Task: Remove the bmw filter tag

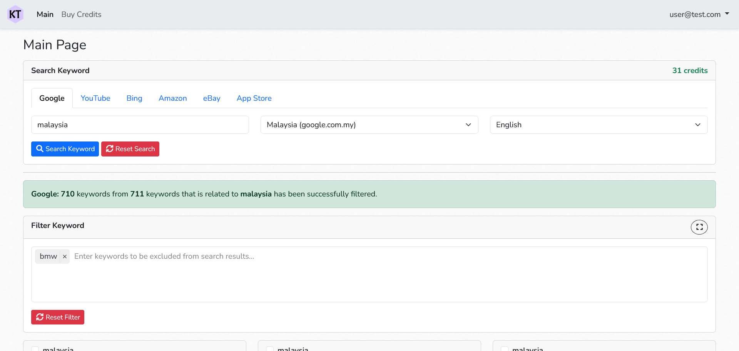Action: [65, 256]
